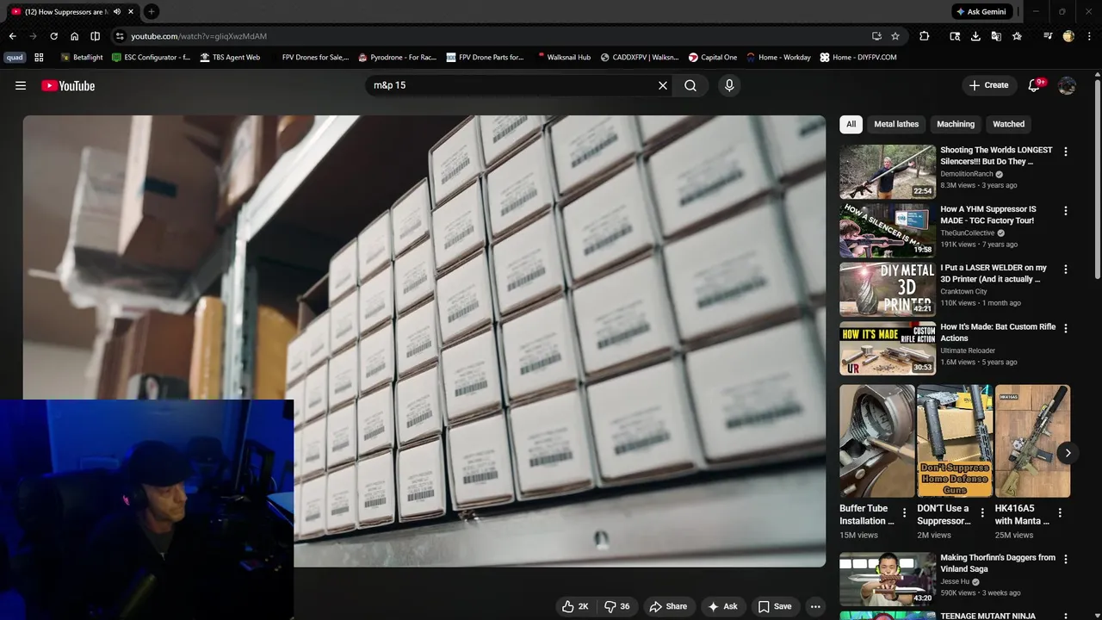Open options for 'DON'T Use a Suppressor' short
This screenshot has height=620, width=1102.
982,512
